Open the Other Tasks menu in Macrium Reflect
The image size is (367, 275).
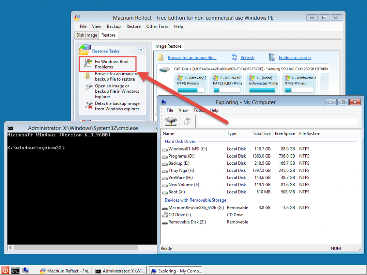click(x=157, y=26)
